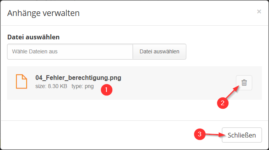The image size is (269, 150).
Task: Click the type: png label
Action: pos(83,86)
